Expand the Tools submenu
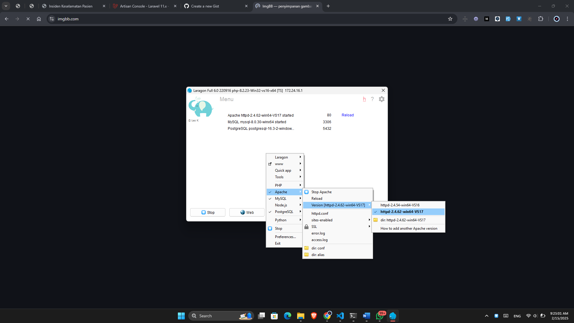 click(x=284, y=177)
